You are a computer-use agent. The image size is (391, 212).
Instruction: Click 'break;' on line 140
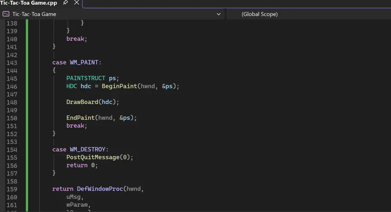77,39
